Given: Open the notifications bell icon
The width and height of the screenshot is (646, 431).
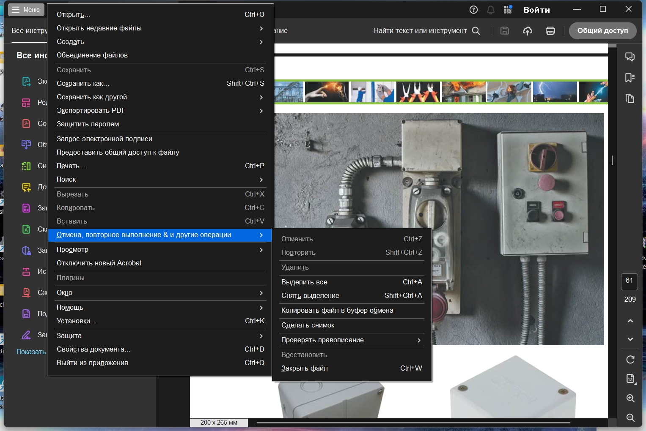Looking at the screenshot, I should (x=491, y=10).
